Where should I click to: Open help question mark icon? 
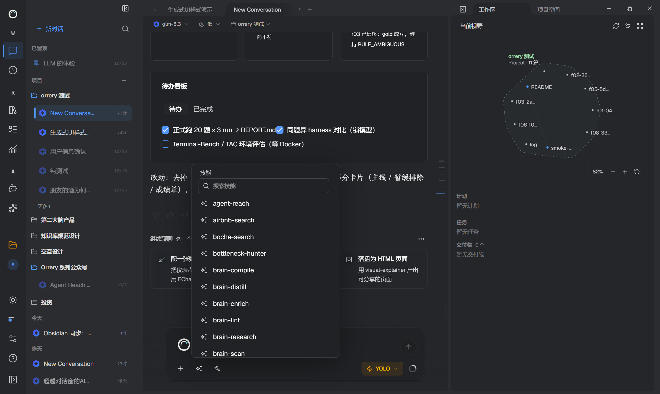click(13, 358)
